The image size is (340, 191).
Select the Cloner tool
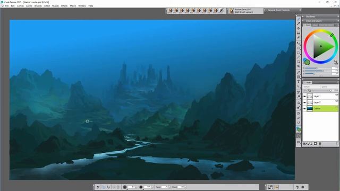(299, 92)
